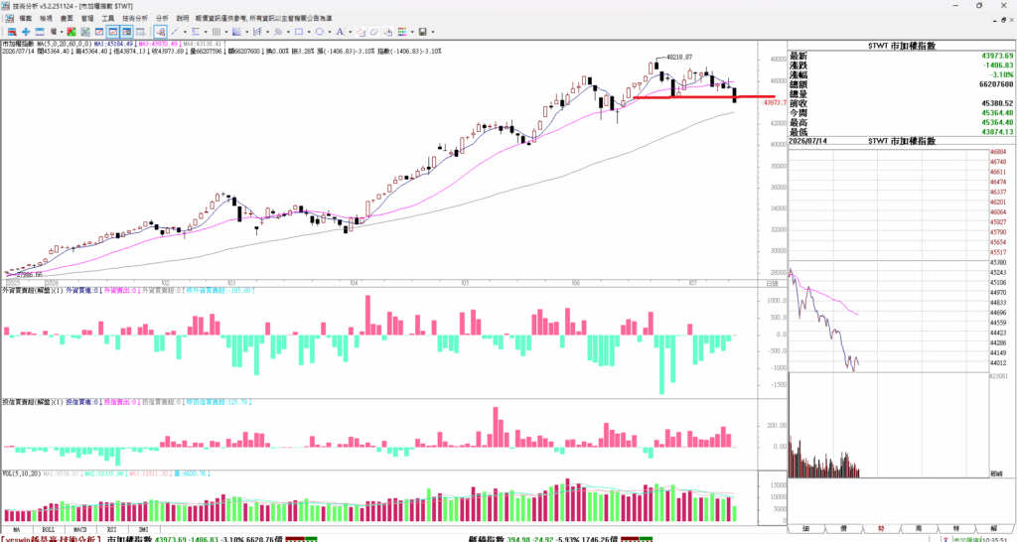This screenshot has height=542, width=1017.
Task: Select the fan lines drawing tool
Action: click(236, 31)
